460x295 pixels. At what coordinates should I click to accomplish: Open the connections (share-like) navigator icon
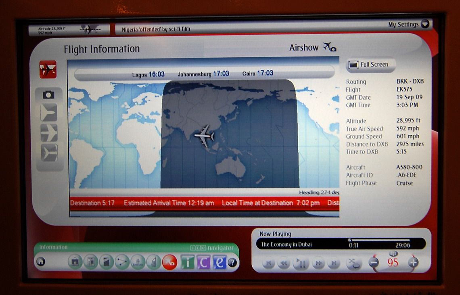[x=122, y=262]
